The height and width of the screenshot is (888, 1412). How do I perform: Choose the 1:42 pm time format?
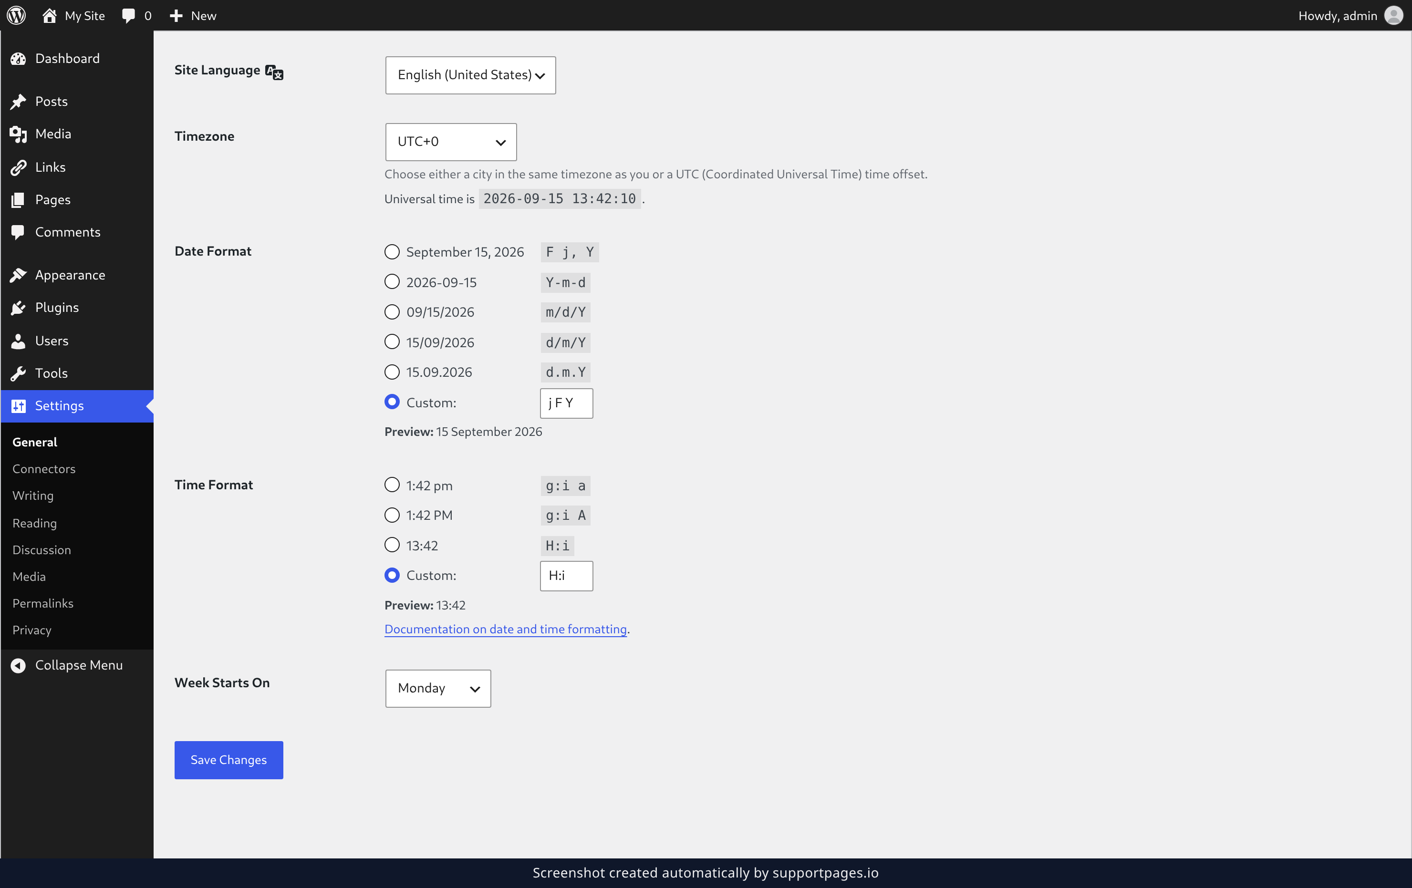point(392,485)
